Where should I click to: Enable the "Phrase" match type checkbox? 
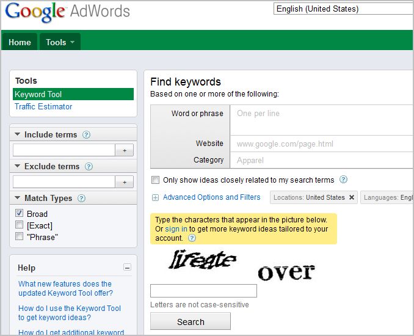click(x=19, y=236)
